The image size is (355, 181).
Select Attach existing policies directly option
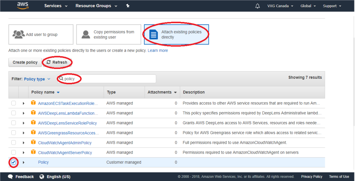tap(176, 34)
